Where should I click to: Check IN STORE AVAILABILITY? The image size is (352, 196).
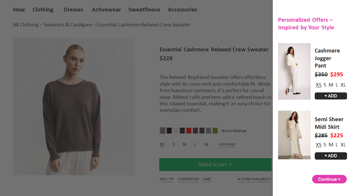[254, 179]
